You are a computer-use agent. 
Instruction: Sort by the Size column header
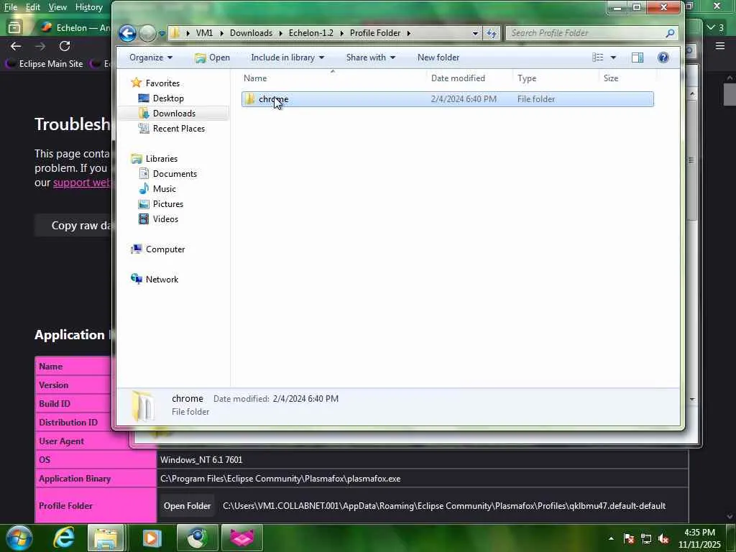tap(627, 78)
